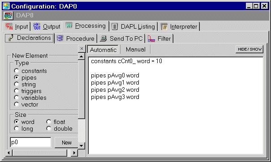Click the Filter graph icon
Viewport: 271px width, 162px height.
(151, 38)
